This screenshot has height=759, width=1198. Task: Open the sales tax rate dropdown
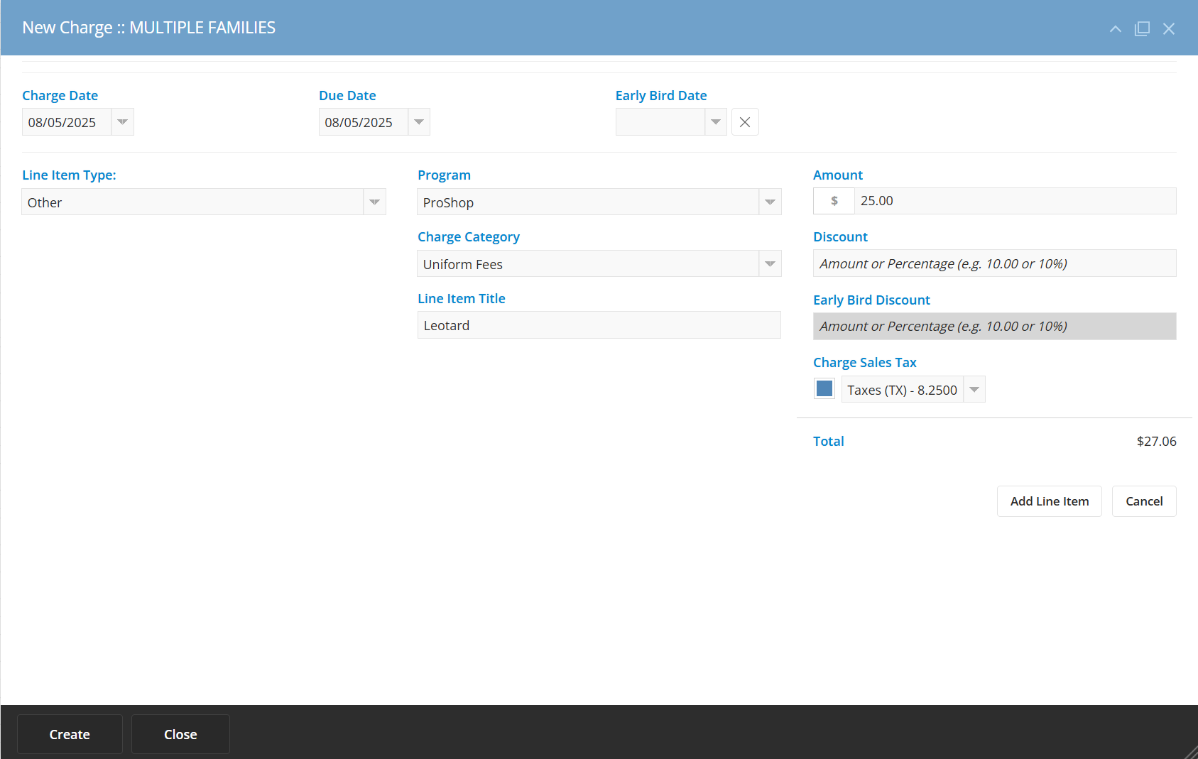(x=974, y=388)
